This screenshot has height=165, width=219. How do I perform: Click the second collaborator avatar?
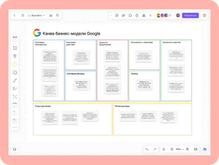[x=162, y=16]
